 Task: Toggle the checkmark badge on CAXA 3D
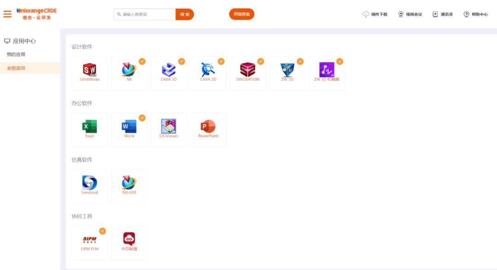point(182,61)
